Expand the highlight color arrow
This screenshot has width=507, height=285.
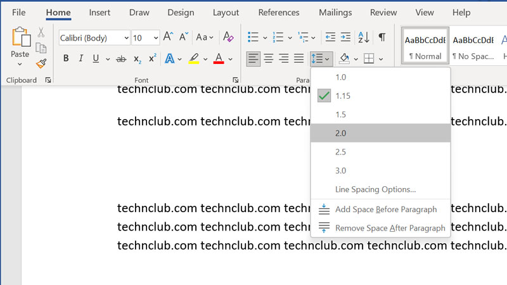(x=205, y=59)
